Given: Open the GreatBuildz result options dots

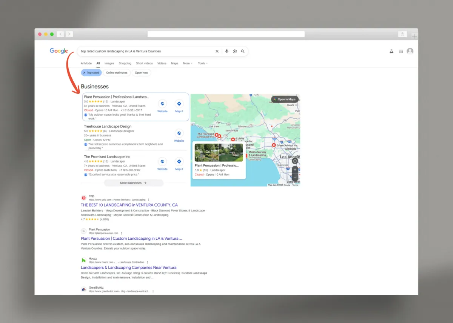Looking at the screenshot, I should [x=153, y=291].
